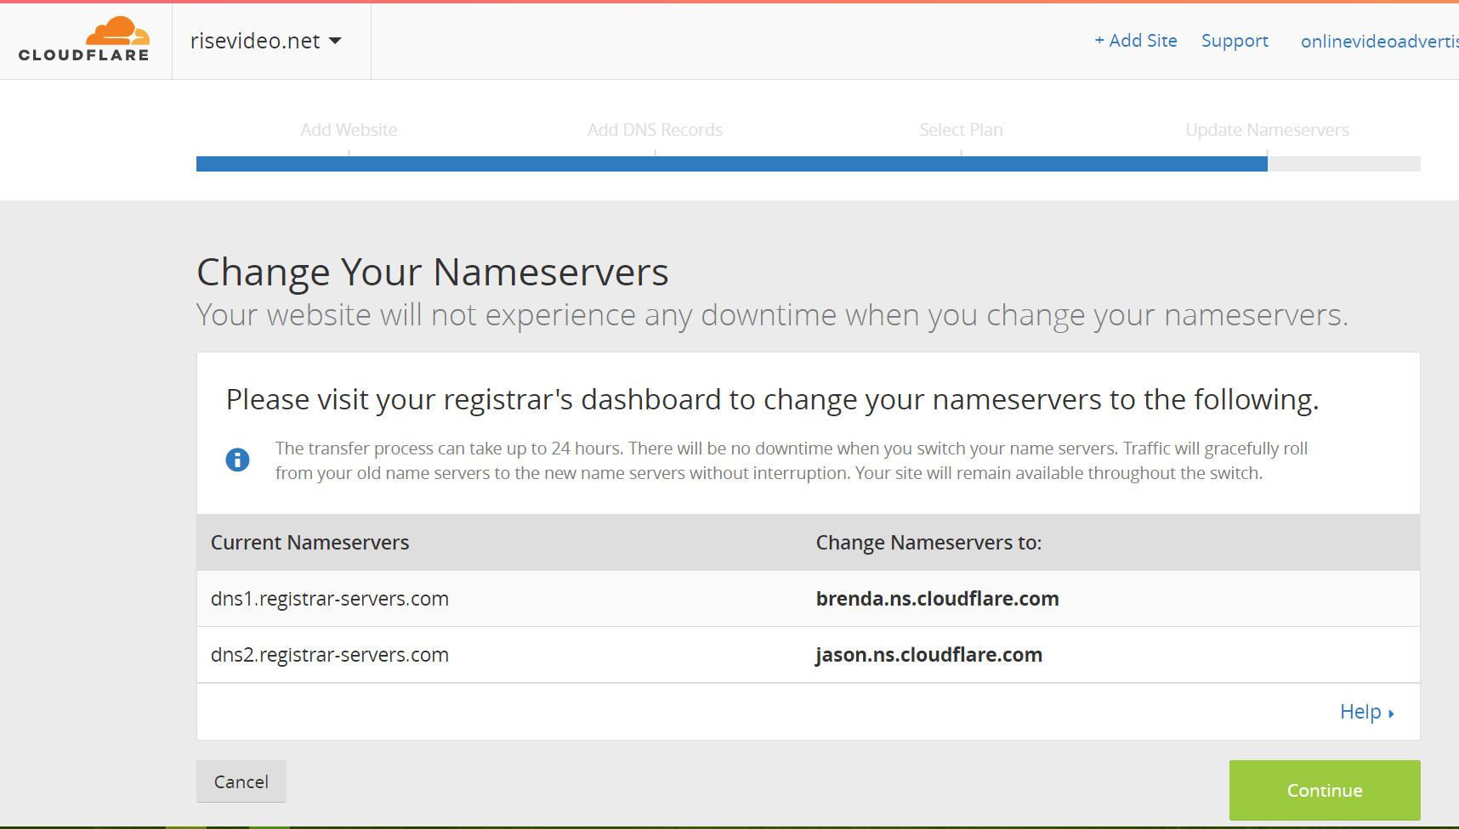
Task: Select jason.ns.cloudflare.com nameserver
Action: [928, 655]
